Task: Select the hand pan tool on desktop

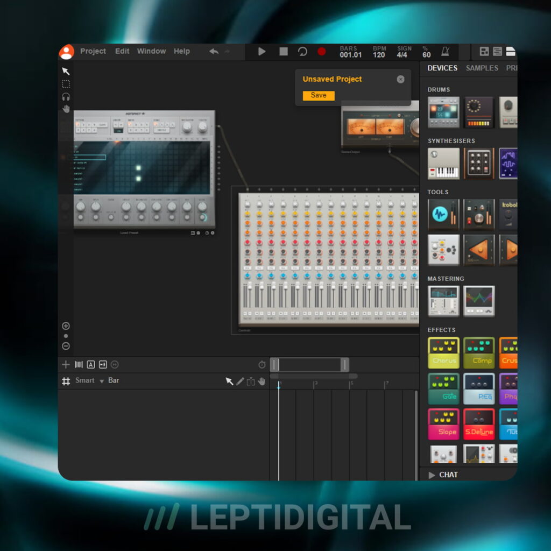Action: coord(66,109)
